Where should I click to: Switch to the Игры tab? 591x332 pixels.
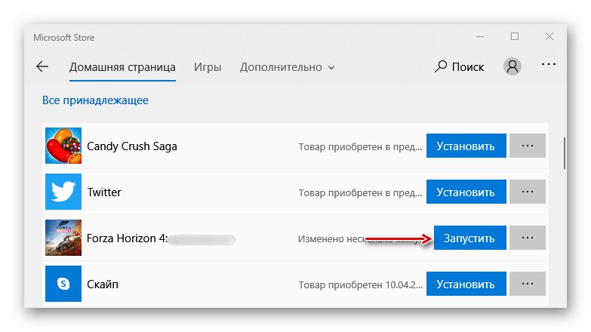point(208,66)
